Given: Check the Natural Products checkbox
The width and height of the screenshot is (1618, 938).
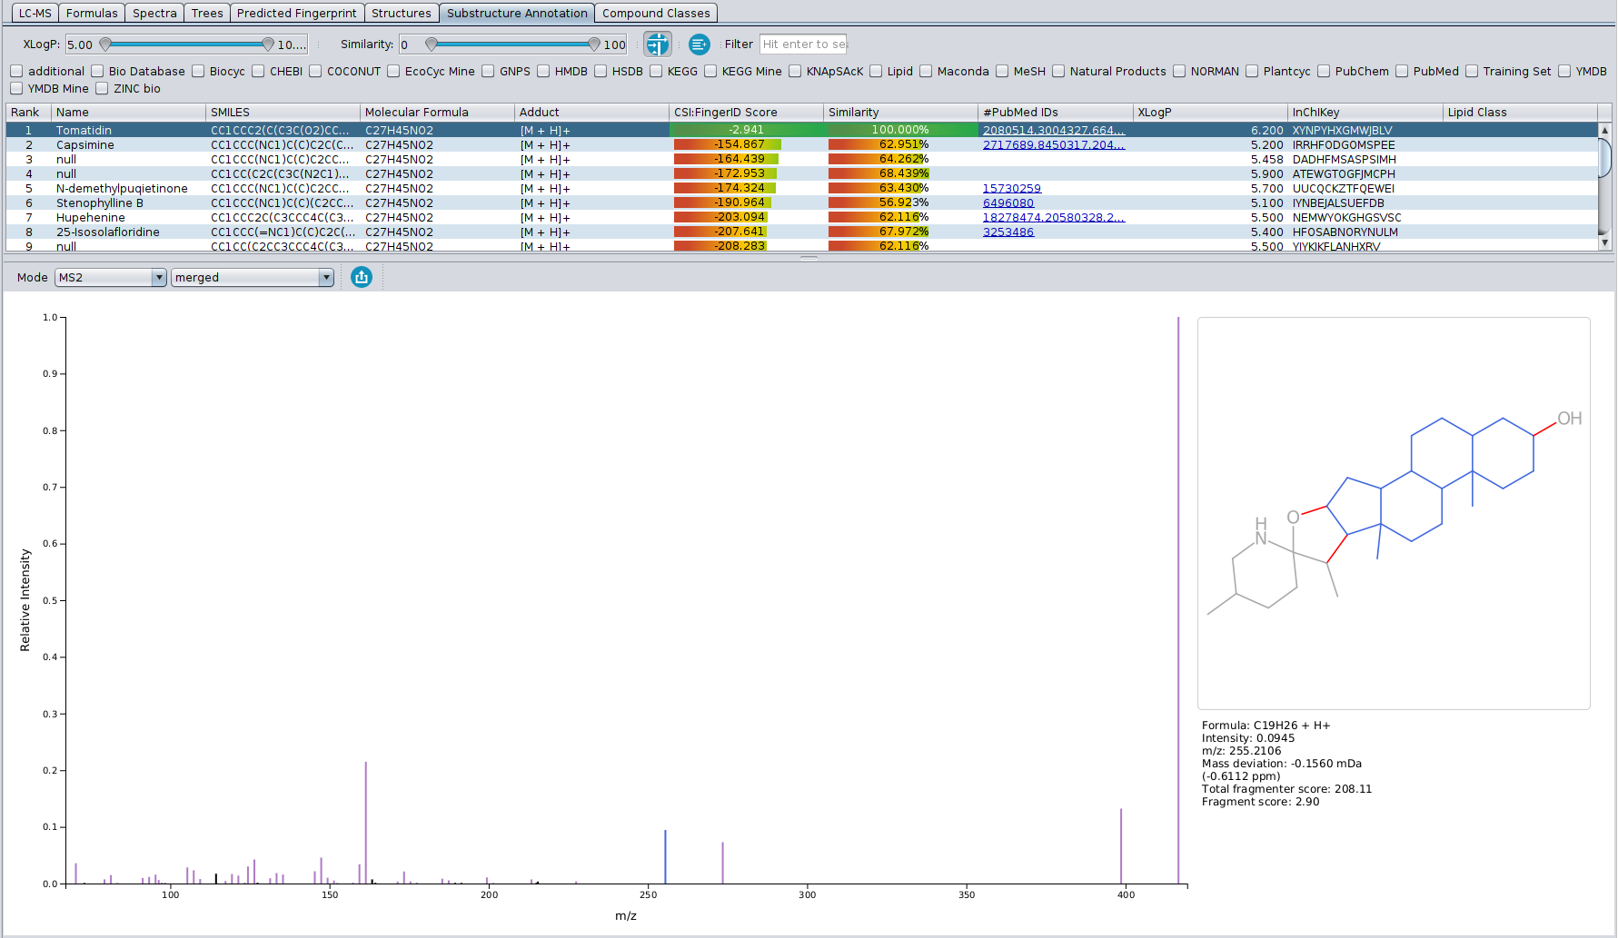Looking at the screenshot, I should [1058, 71].
